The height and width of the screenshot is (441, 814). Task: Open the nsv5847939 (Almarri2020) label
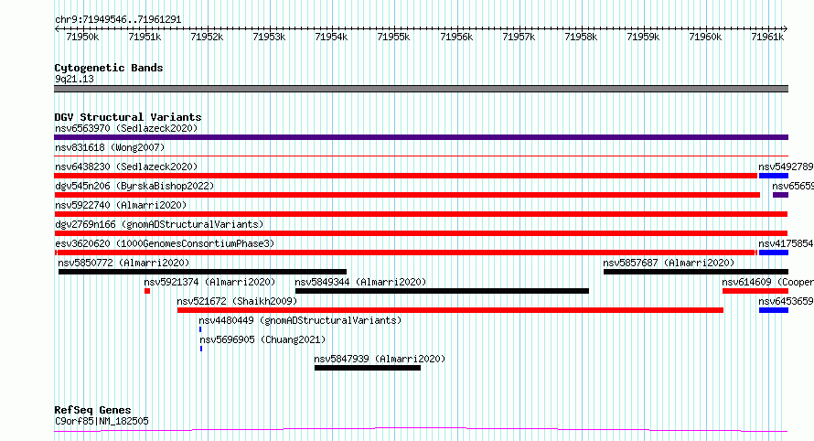tap(380, 359)
